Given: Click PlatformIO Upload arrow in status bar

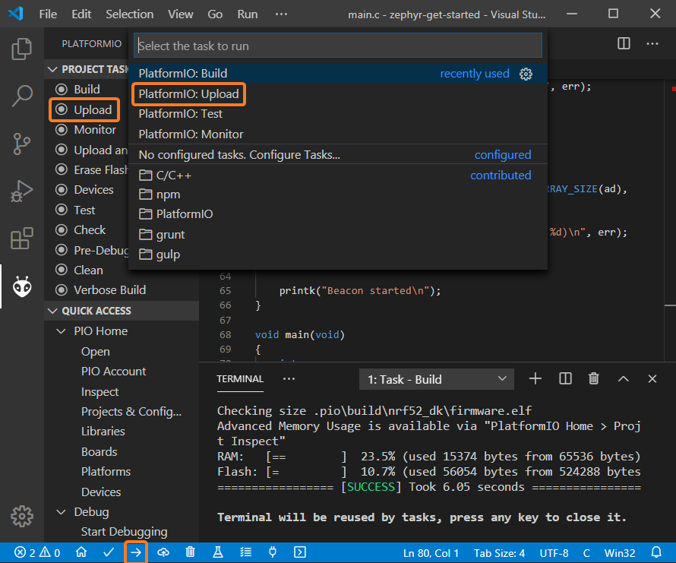Looking at the screenshot, I should click(x=136, y=552).
